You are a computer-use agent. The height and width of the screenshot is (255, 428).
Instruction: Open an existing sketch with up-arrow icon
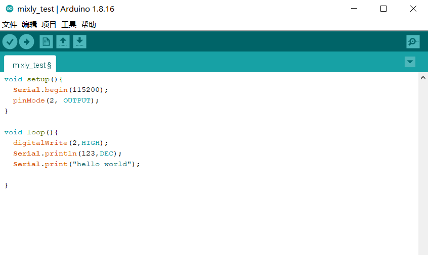(x=63, y=42)
